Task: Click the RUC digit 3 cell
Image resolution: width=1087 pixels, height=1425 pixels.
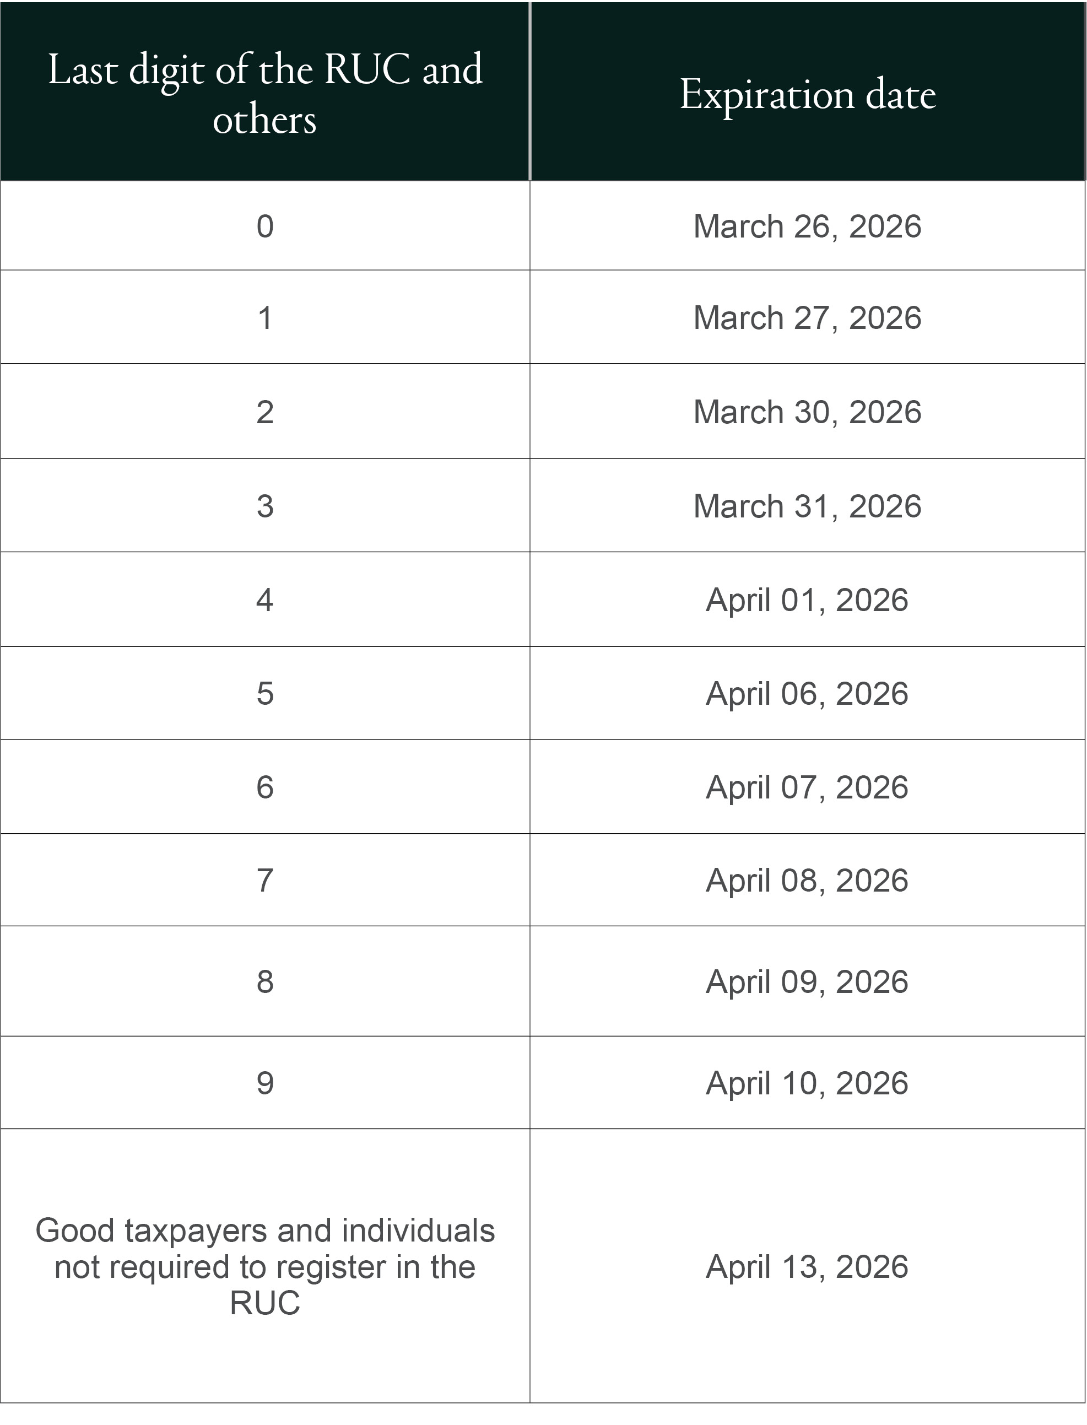Action: click(264, 505)
